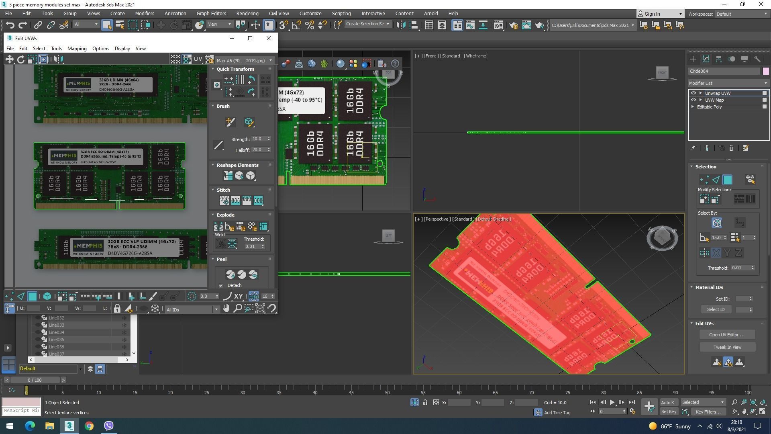Screen dimensions: 771x434
Task: Toggle Z axis button in Selection rollout
Action: click(x=738, y=253)
